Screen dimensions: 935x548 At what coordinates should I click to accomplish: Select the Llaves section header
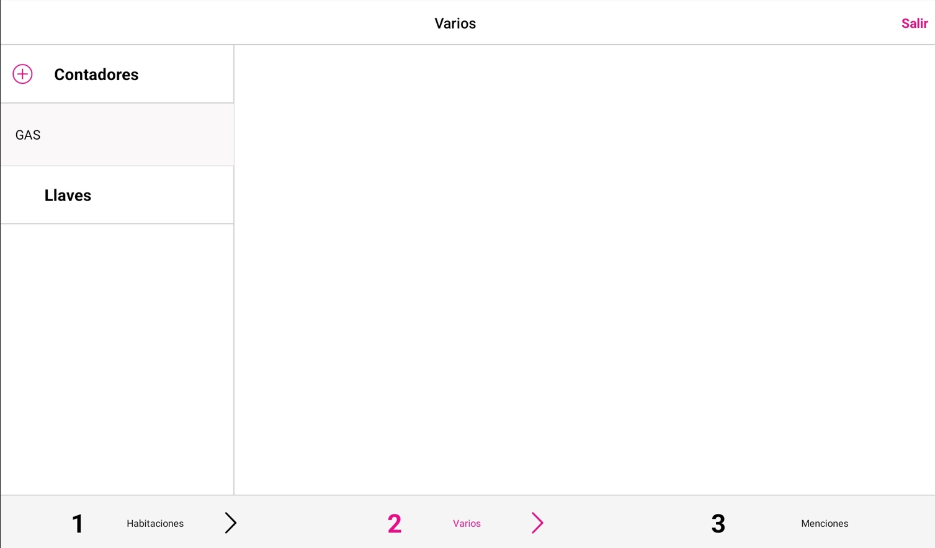click(68, 195)
